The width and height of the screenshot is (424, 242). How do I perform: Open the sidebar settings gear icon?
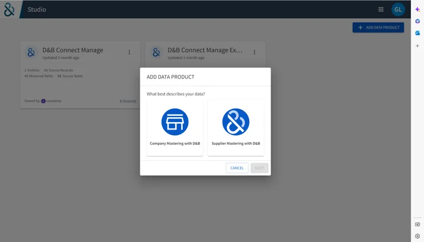point(417,236)
